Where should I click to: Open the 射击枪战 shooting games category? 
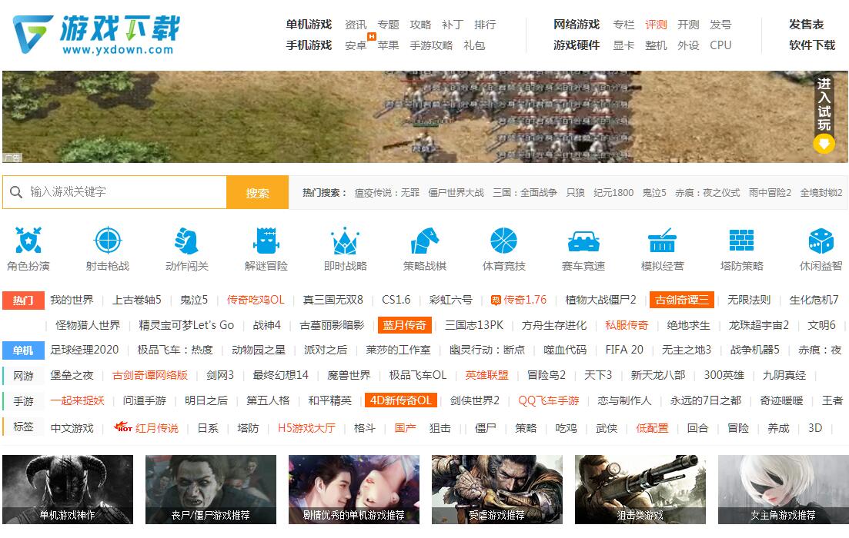pos(107,241)
